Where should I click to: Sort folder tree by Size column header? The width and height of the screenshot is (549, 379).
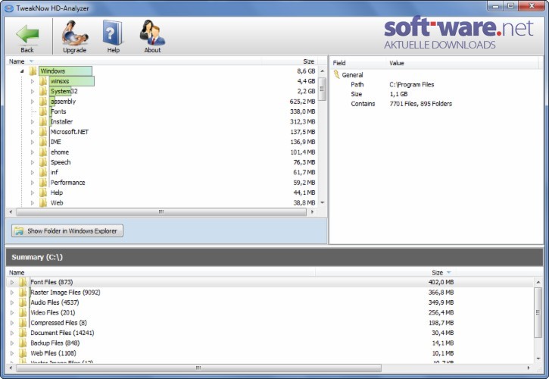pyautogui.click(x=308, y=61)
